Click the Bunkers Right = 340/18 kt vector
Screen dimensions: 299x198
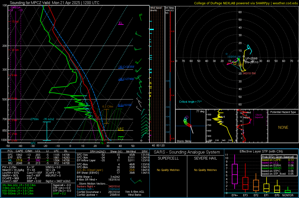point(98,186)
